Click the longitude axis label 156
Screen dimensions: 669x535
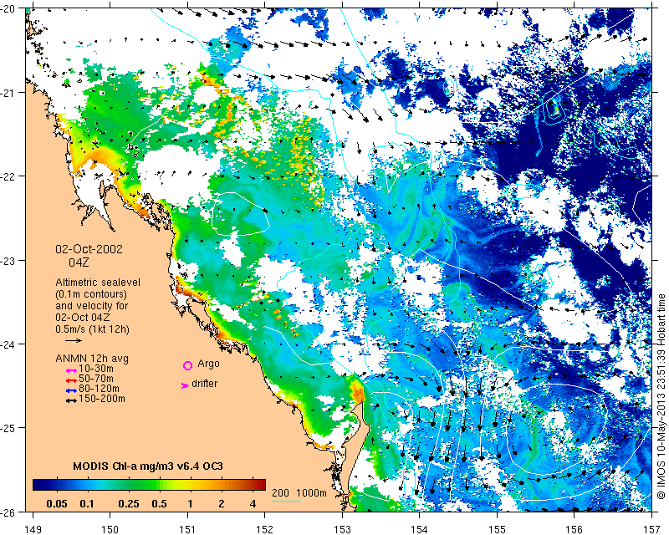tap(575, 530)
